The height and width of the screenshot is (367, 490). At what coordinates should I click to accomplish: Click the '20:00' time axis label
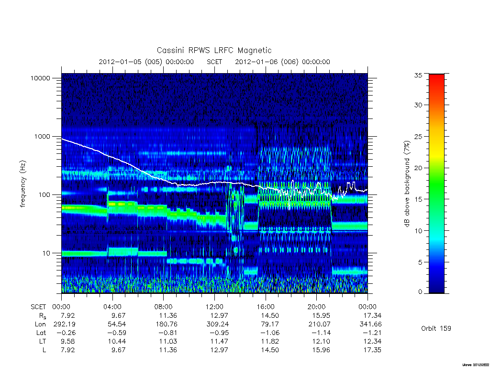point(317,307)
